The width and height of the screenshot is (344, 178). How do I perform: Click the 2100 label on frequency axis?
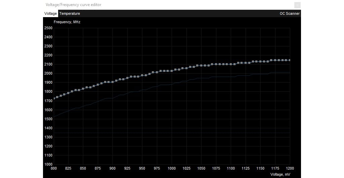[x=48, y=64]
